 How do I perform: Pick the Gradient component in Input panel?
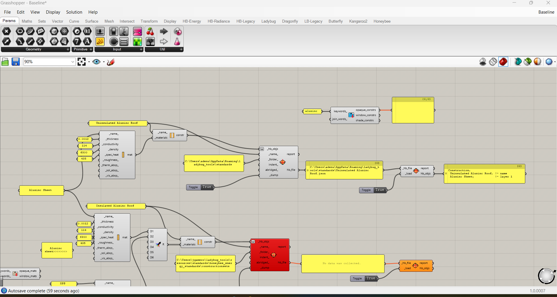click(x=137, y=31)
